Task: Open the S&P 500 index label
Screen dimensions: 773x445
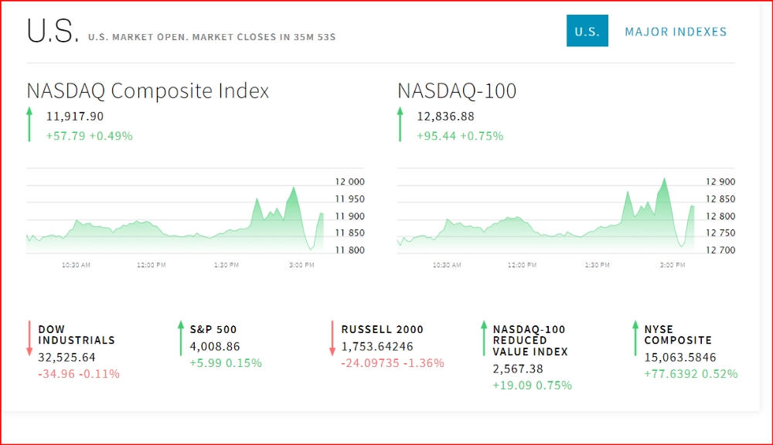Action: (x=213, y=329)
